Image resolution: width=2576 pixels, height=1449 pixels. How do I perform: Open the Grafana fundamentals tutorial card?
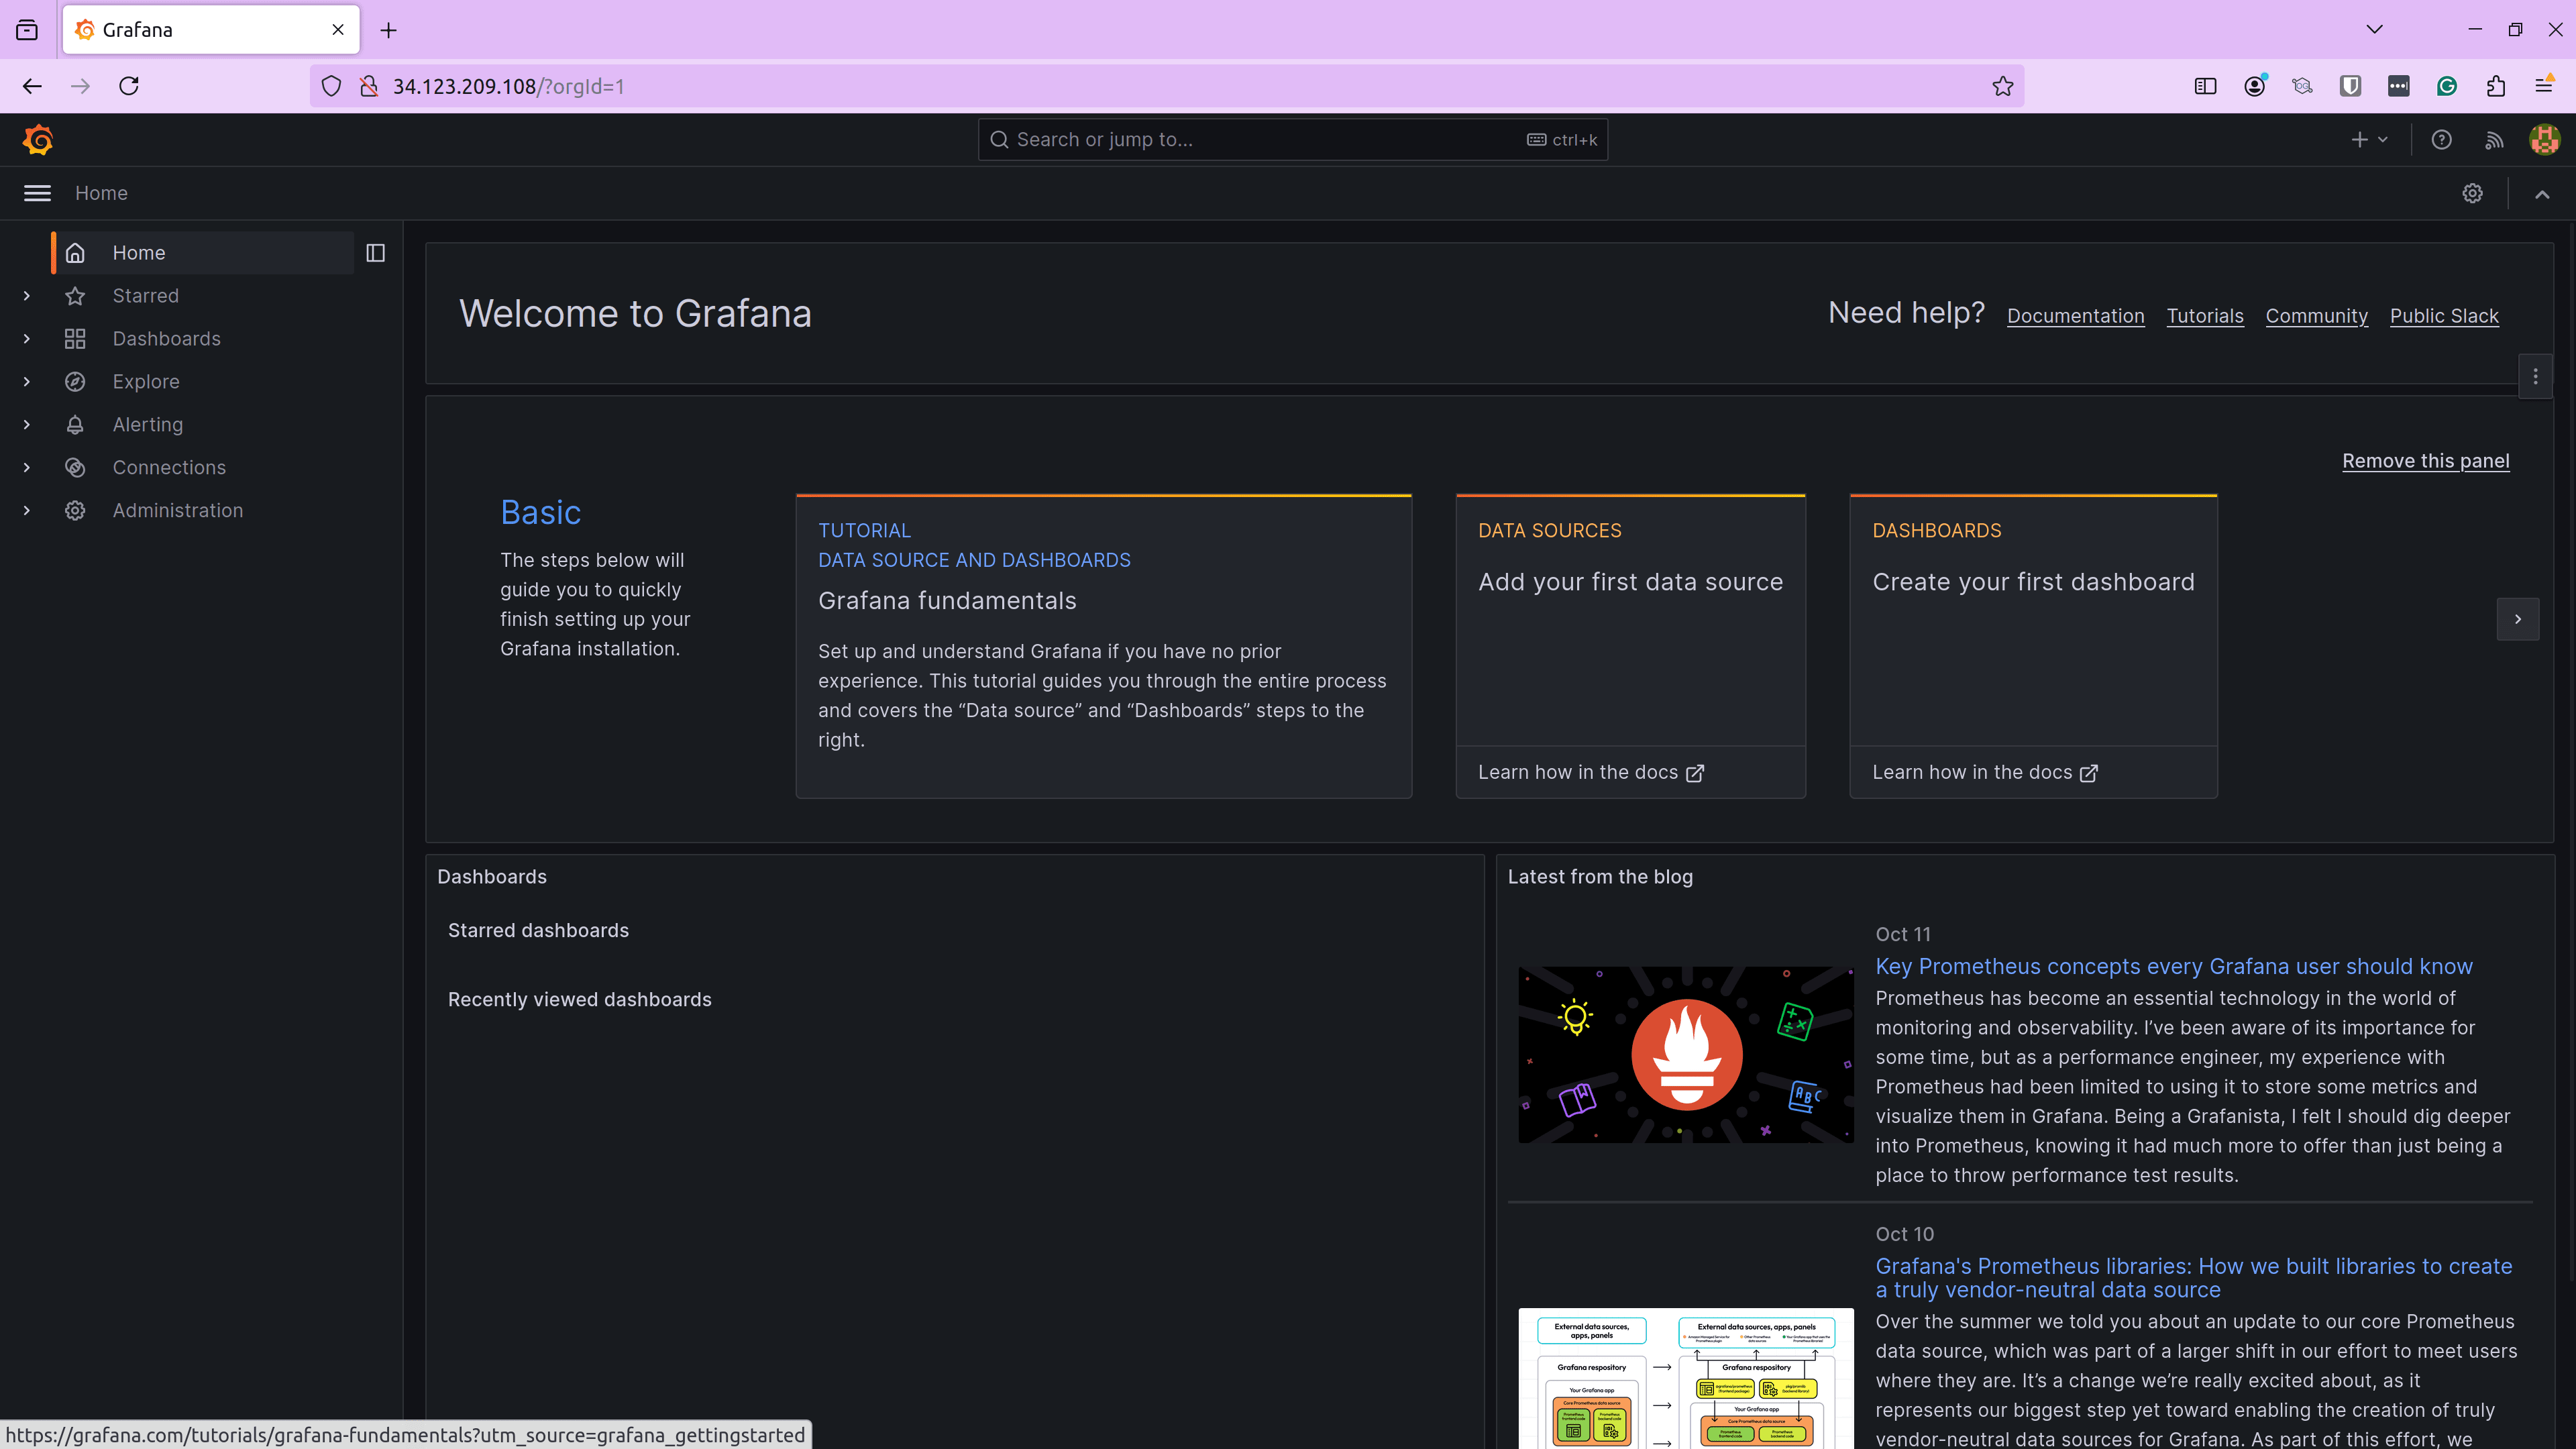coord(1103,646)
